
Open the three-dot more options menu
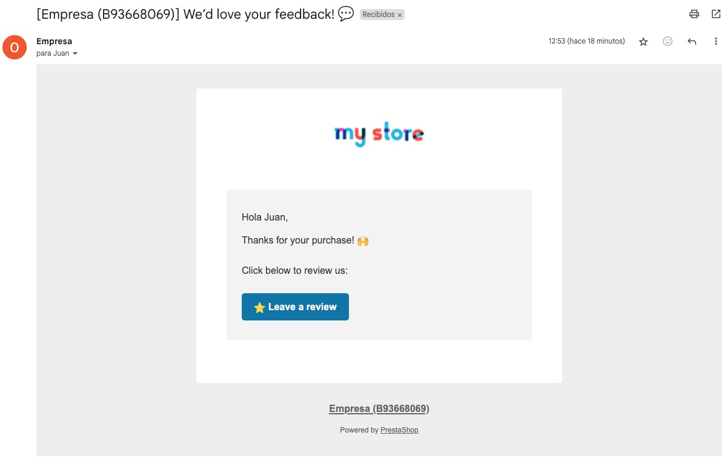pyautogui.click(x=716, y=42)
